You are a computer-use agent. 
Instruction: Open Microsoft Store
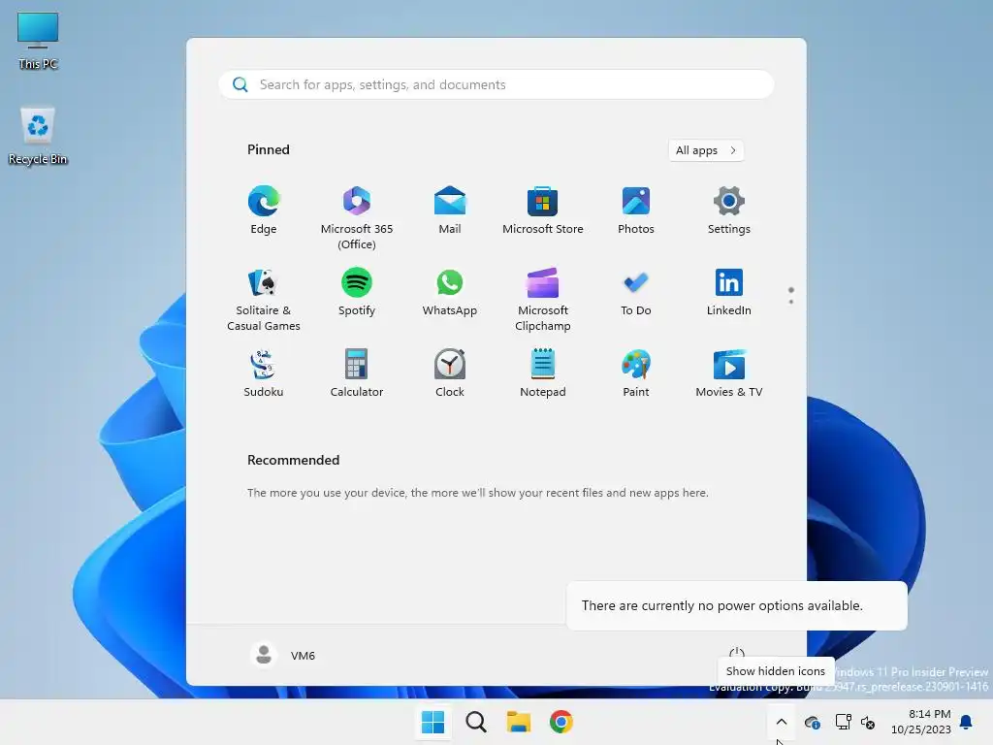pyautogui.click(x=543, y=211)
